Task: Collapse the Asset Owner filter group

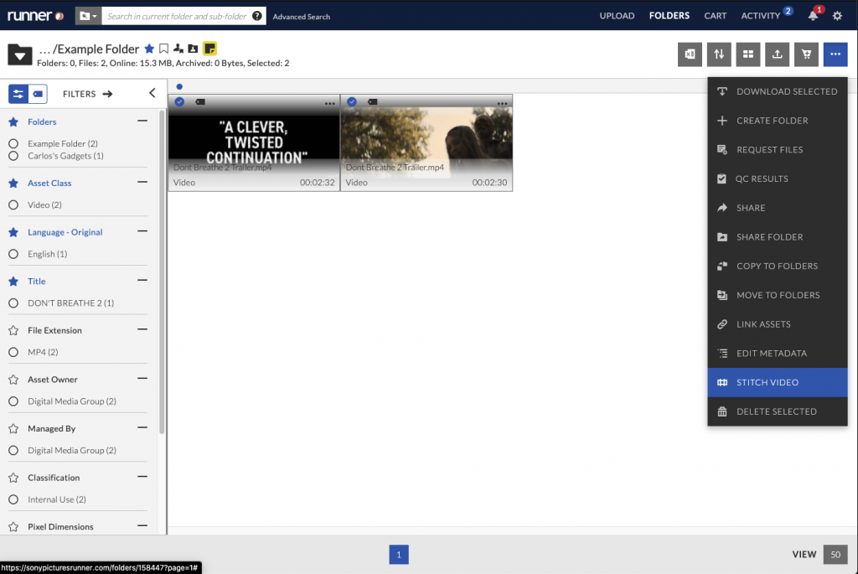Action: (142, 379)
